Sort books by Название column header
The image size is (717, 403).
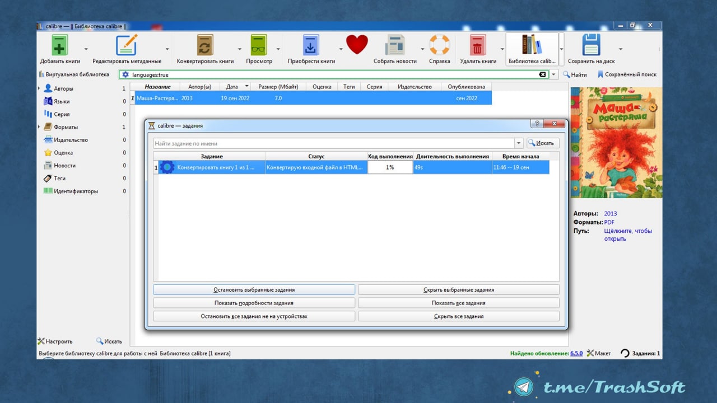[157, 87]
